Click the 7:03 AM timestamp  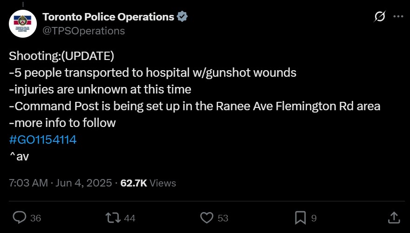(28, 183)
